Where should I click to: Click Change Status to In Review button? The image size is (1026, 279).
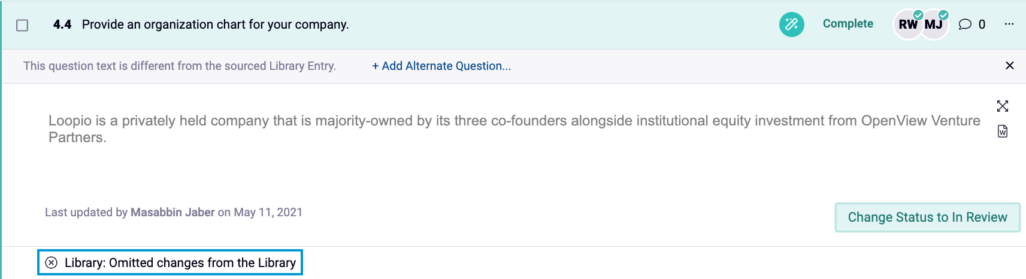[x=927, y=217]
